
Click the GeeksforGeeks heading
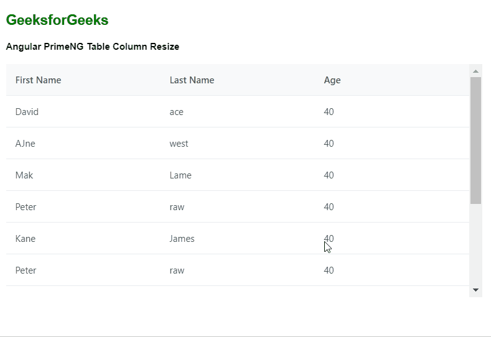coord(57,21)
